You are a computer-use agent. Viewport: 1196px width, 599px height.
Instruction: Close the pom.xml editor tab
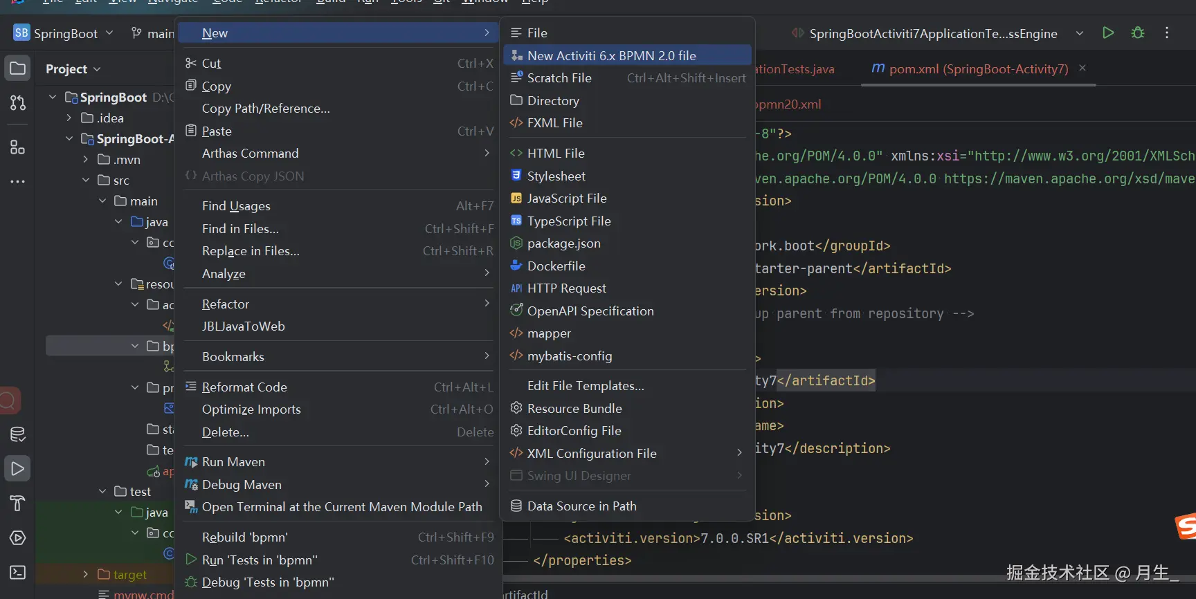pyautogui.click(x=1082, y=68)
